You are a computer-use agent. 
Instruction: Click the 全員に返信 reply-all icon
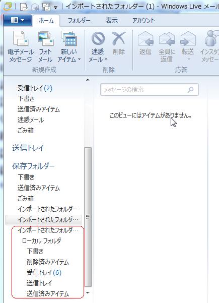click(x=167, y=39)
